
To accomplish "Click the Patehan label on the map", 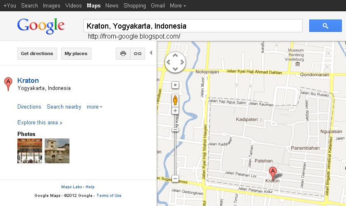I will coord(263,161).
